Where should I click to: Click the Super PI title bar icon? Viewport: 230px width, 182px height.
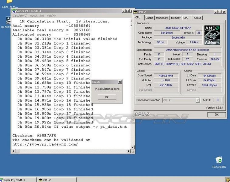point(14,11)
